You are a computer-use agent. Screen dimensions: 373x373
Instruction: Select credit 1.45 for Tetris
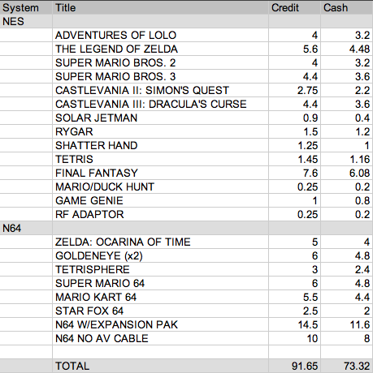pos(294,159)
